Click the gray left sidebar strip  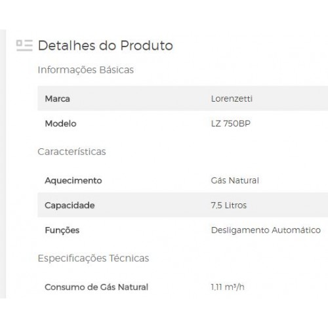(x=3, y=164)
